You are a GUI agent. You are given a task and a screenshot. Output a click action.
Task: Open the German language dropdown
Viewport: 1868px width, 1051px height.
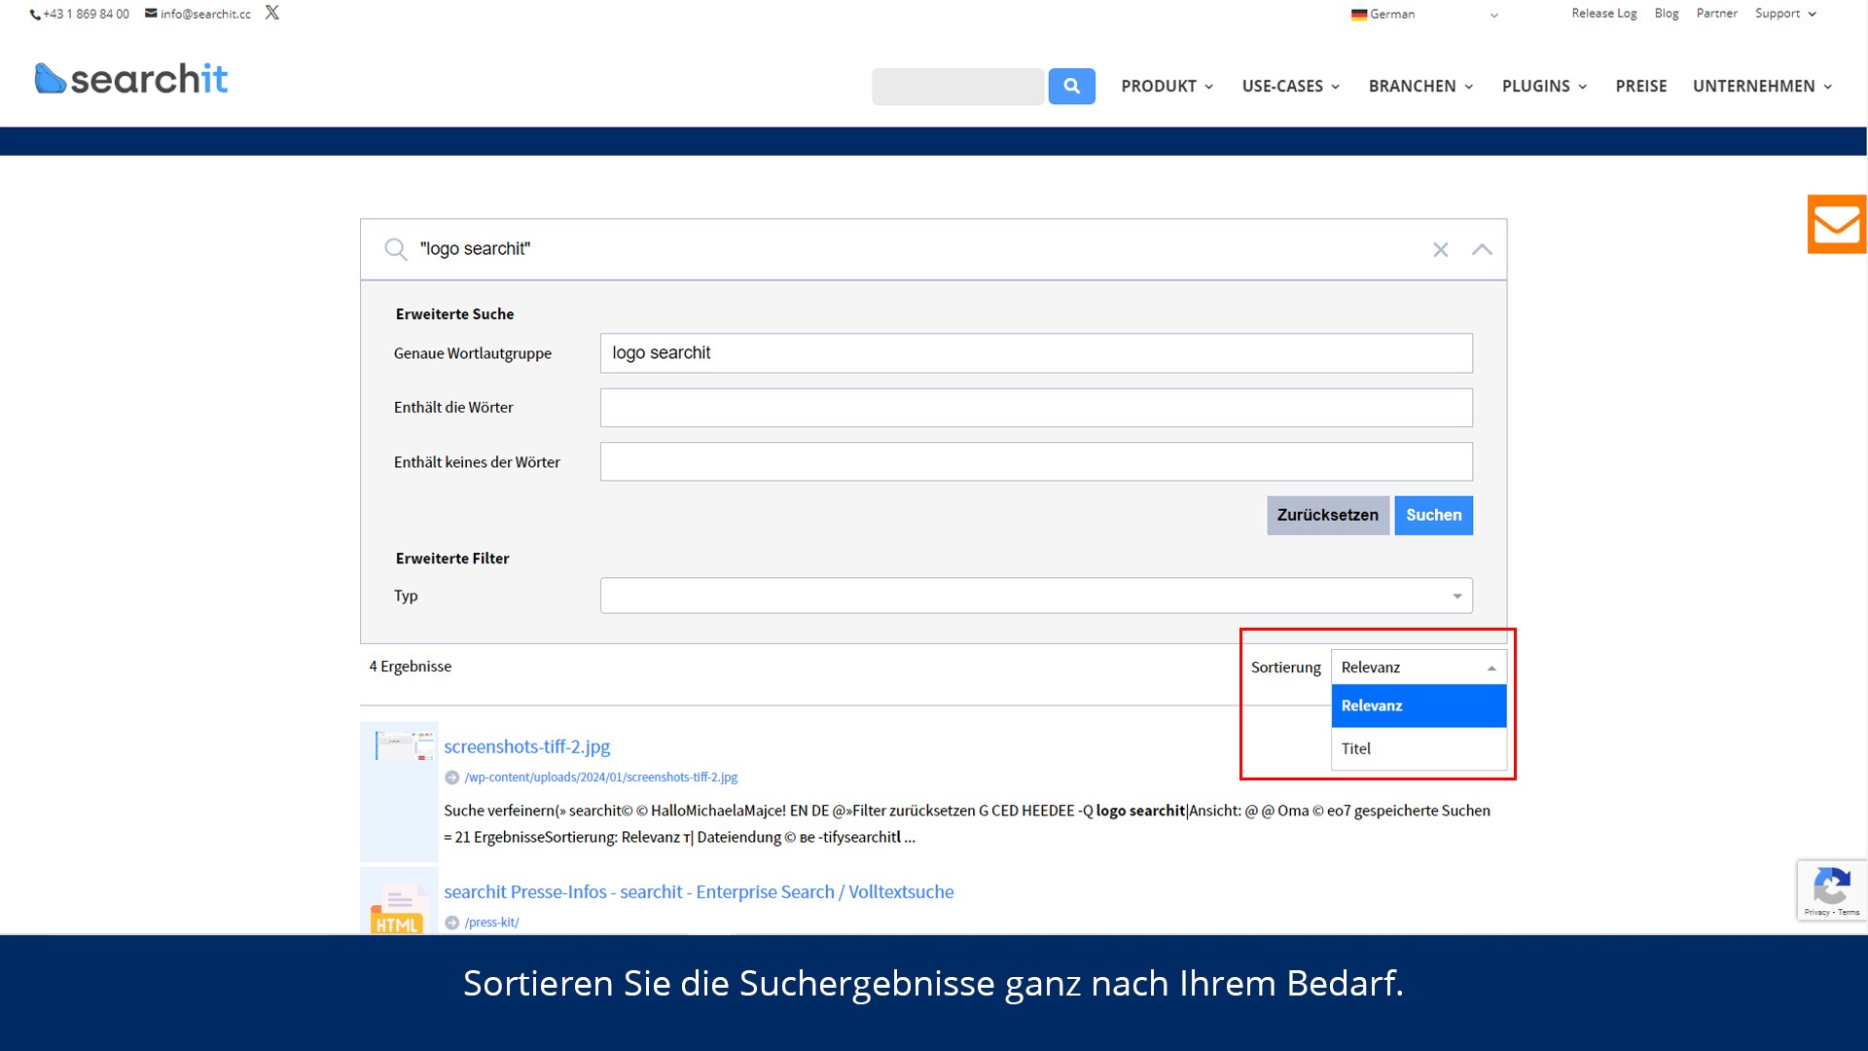pos(1424,15)
